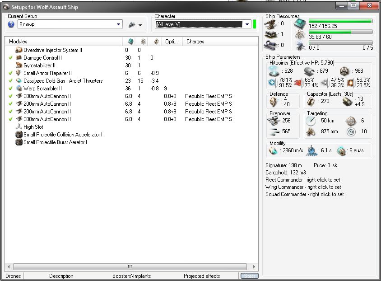Click the Cargohold: 132 m3 text
Viewport: 381px width, 281px height.
coord(285,173)
